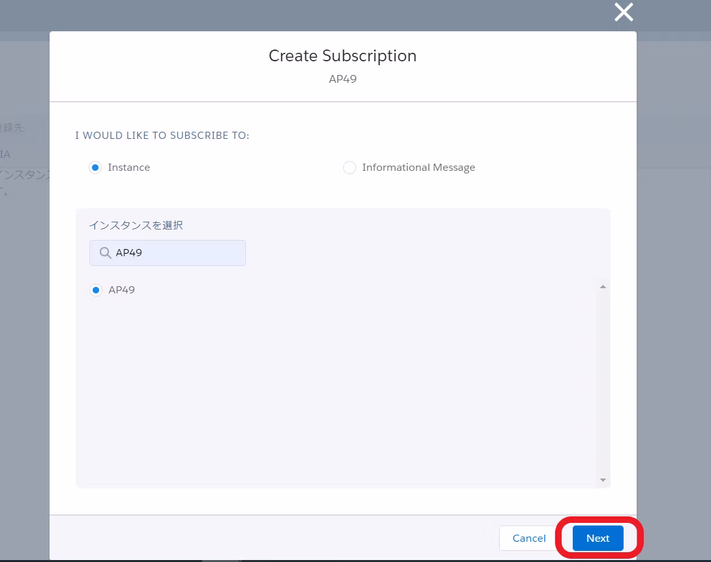Proceed with the Next button
The image size is (711, 562).
pos(598,538)
